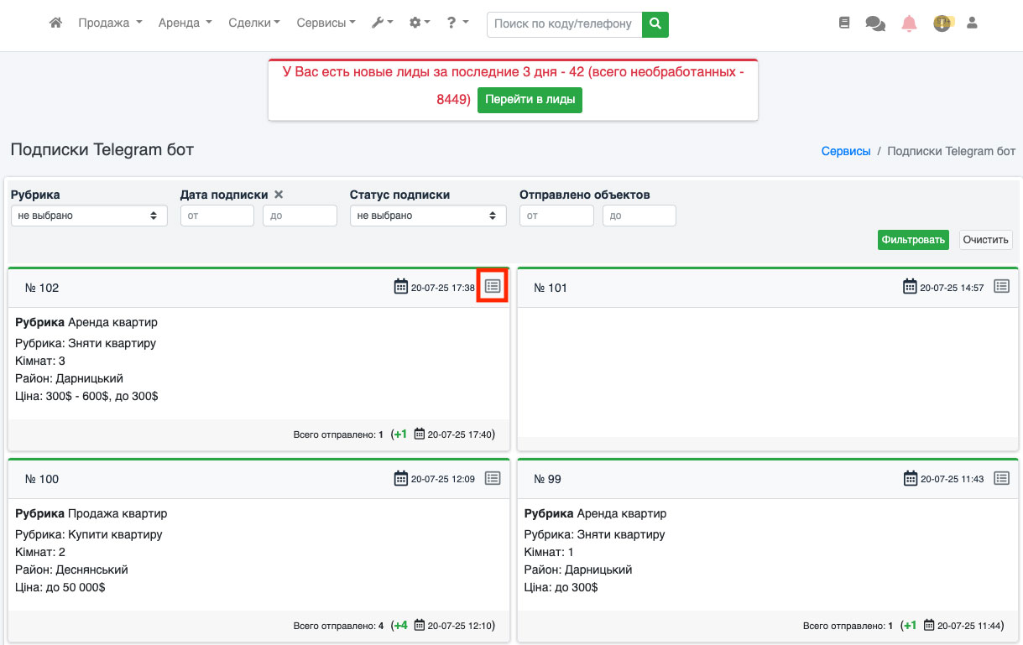Click calendar icon in № 101 header
1023x645 pixels.
910,287
